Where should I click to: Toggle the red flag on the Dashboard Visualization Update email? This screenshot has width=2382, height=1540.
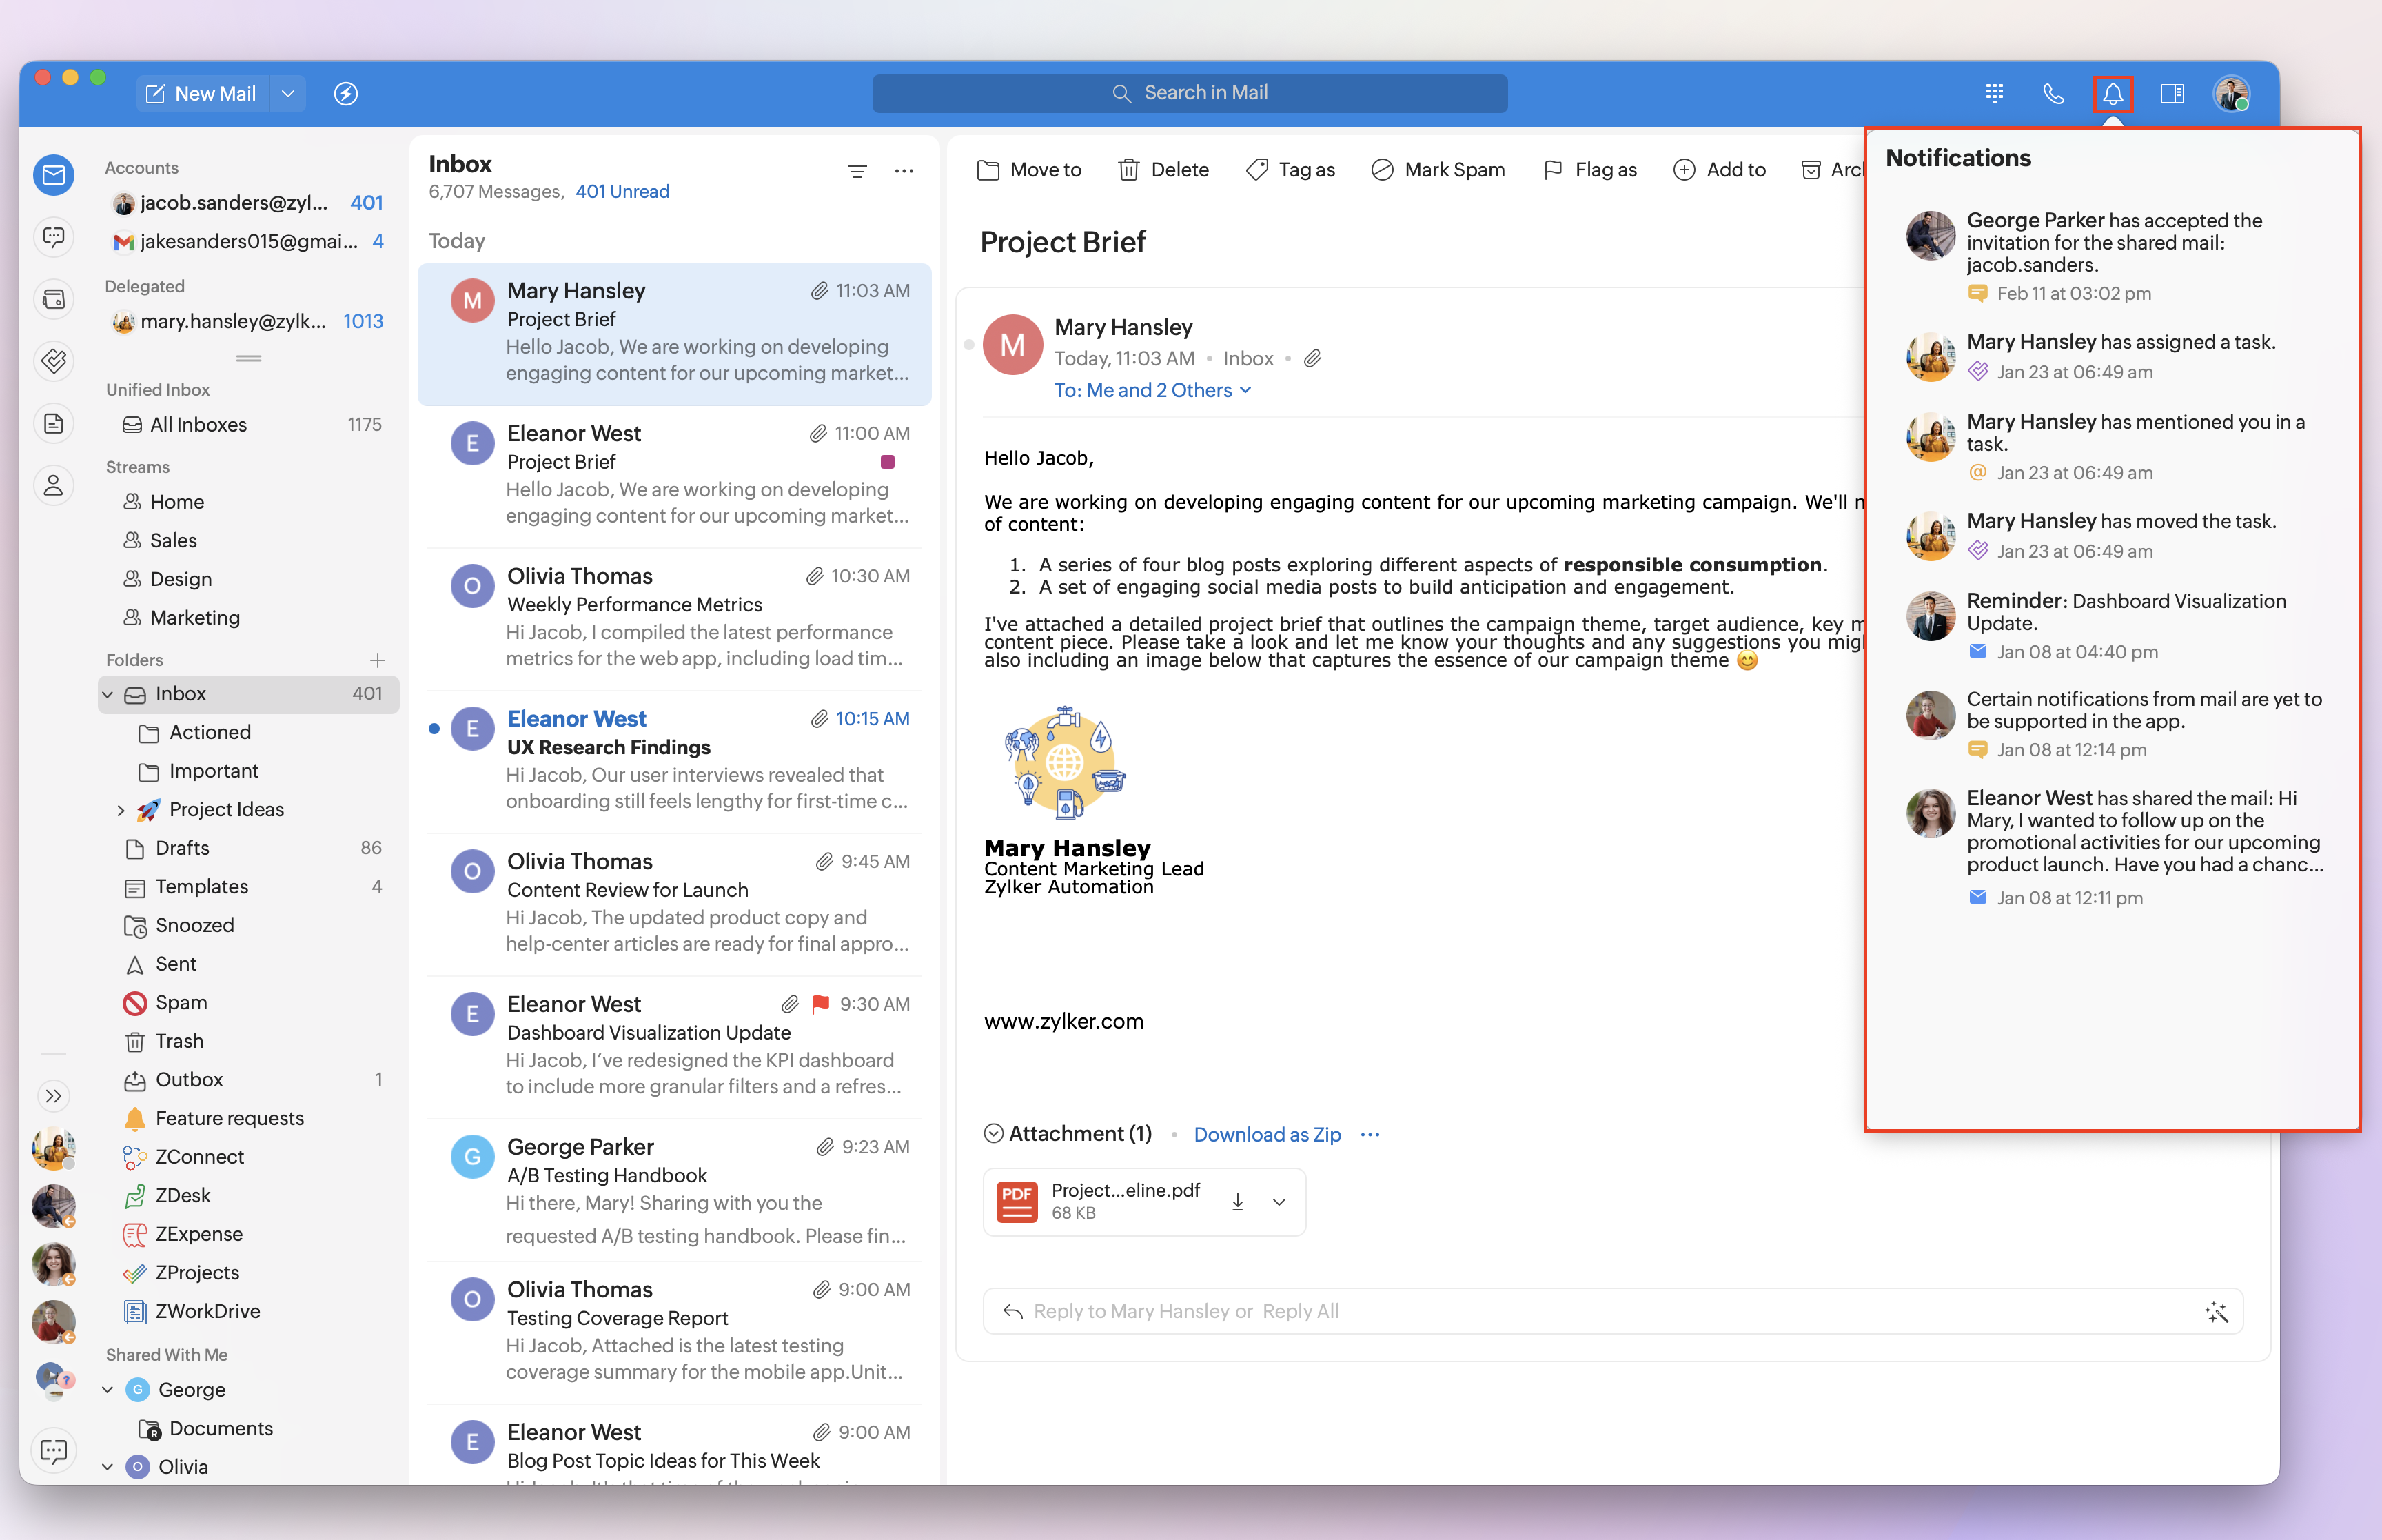821,1004
